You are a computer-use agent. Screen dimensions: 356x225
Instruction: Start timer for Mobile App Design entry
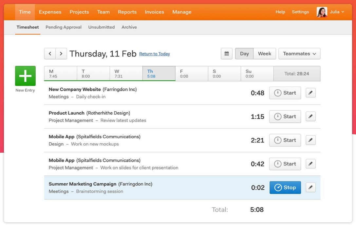tap(285, 140)
